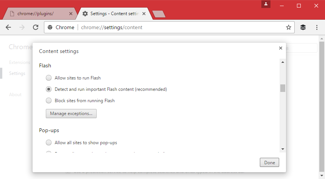Close the chrome://plugins/ tab
Viewport: 325px width, 179px height.
point(71,14)
